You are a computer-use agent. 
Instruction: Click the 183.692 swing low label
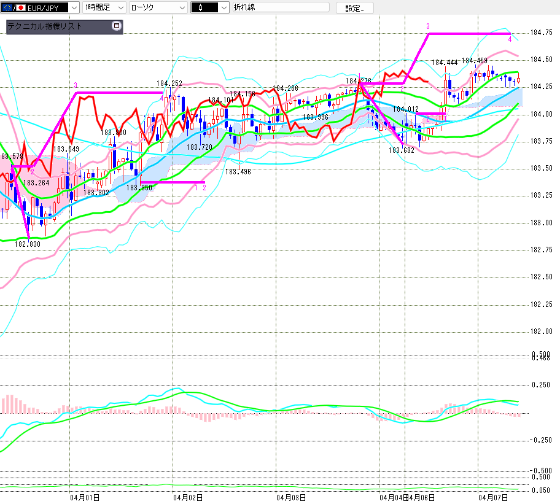(x=401, y=149)
